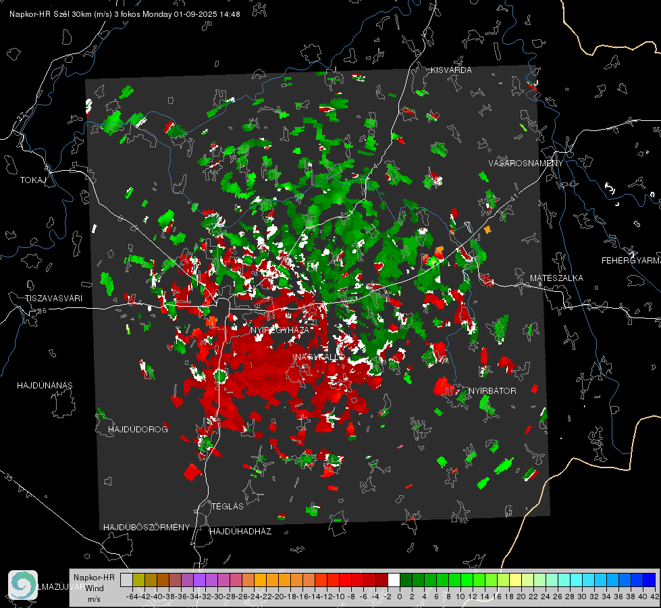Pick the dark red legend swatch between -4 and -2
The image size is (661, 608).
381,580
